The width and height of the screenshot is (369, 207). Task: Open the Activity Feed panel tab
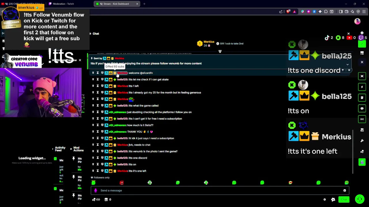[60, 149]
